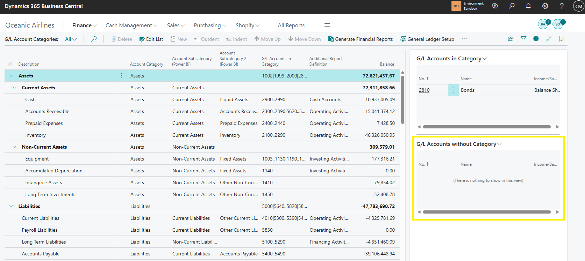Open the Copilot icon in header
The height and width of the screenshot is (261, 585).
(495, 6)
